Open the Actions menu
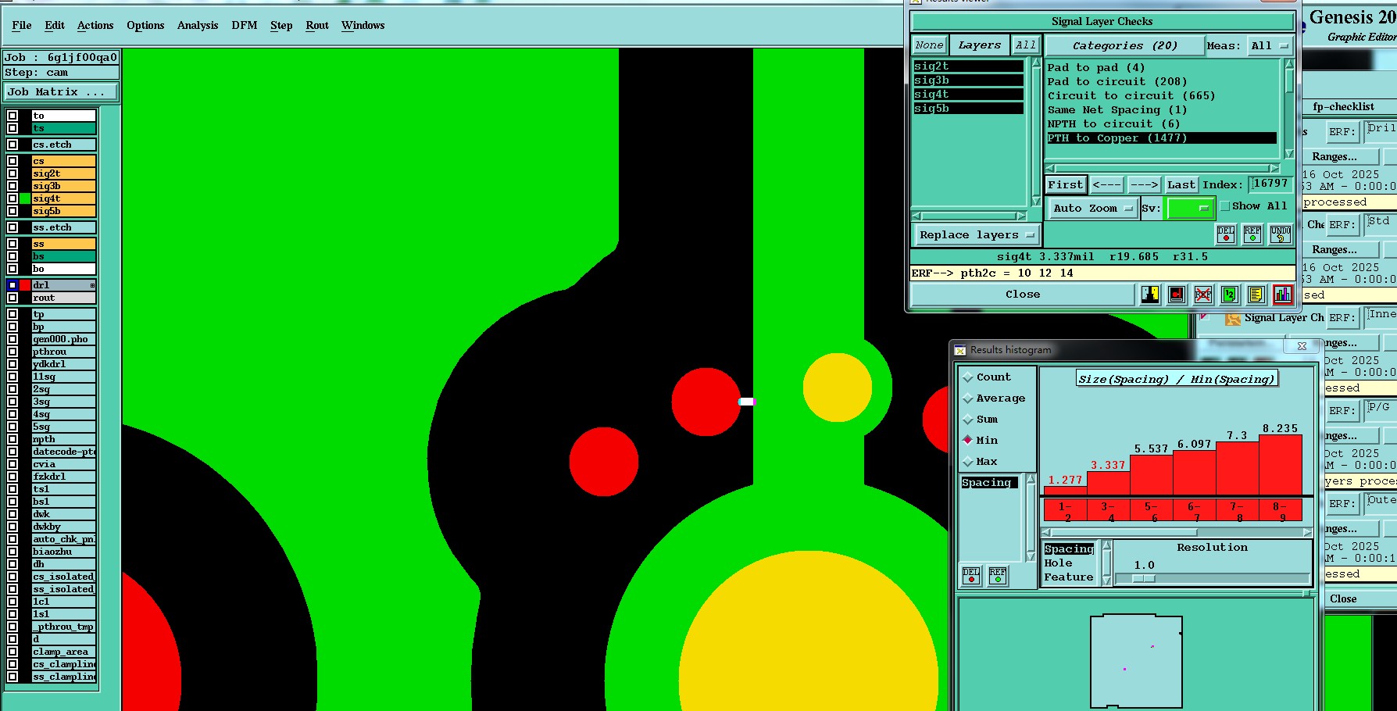 pos(95,26)
